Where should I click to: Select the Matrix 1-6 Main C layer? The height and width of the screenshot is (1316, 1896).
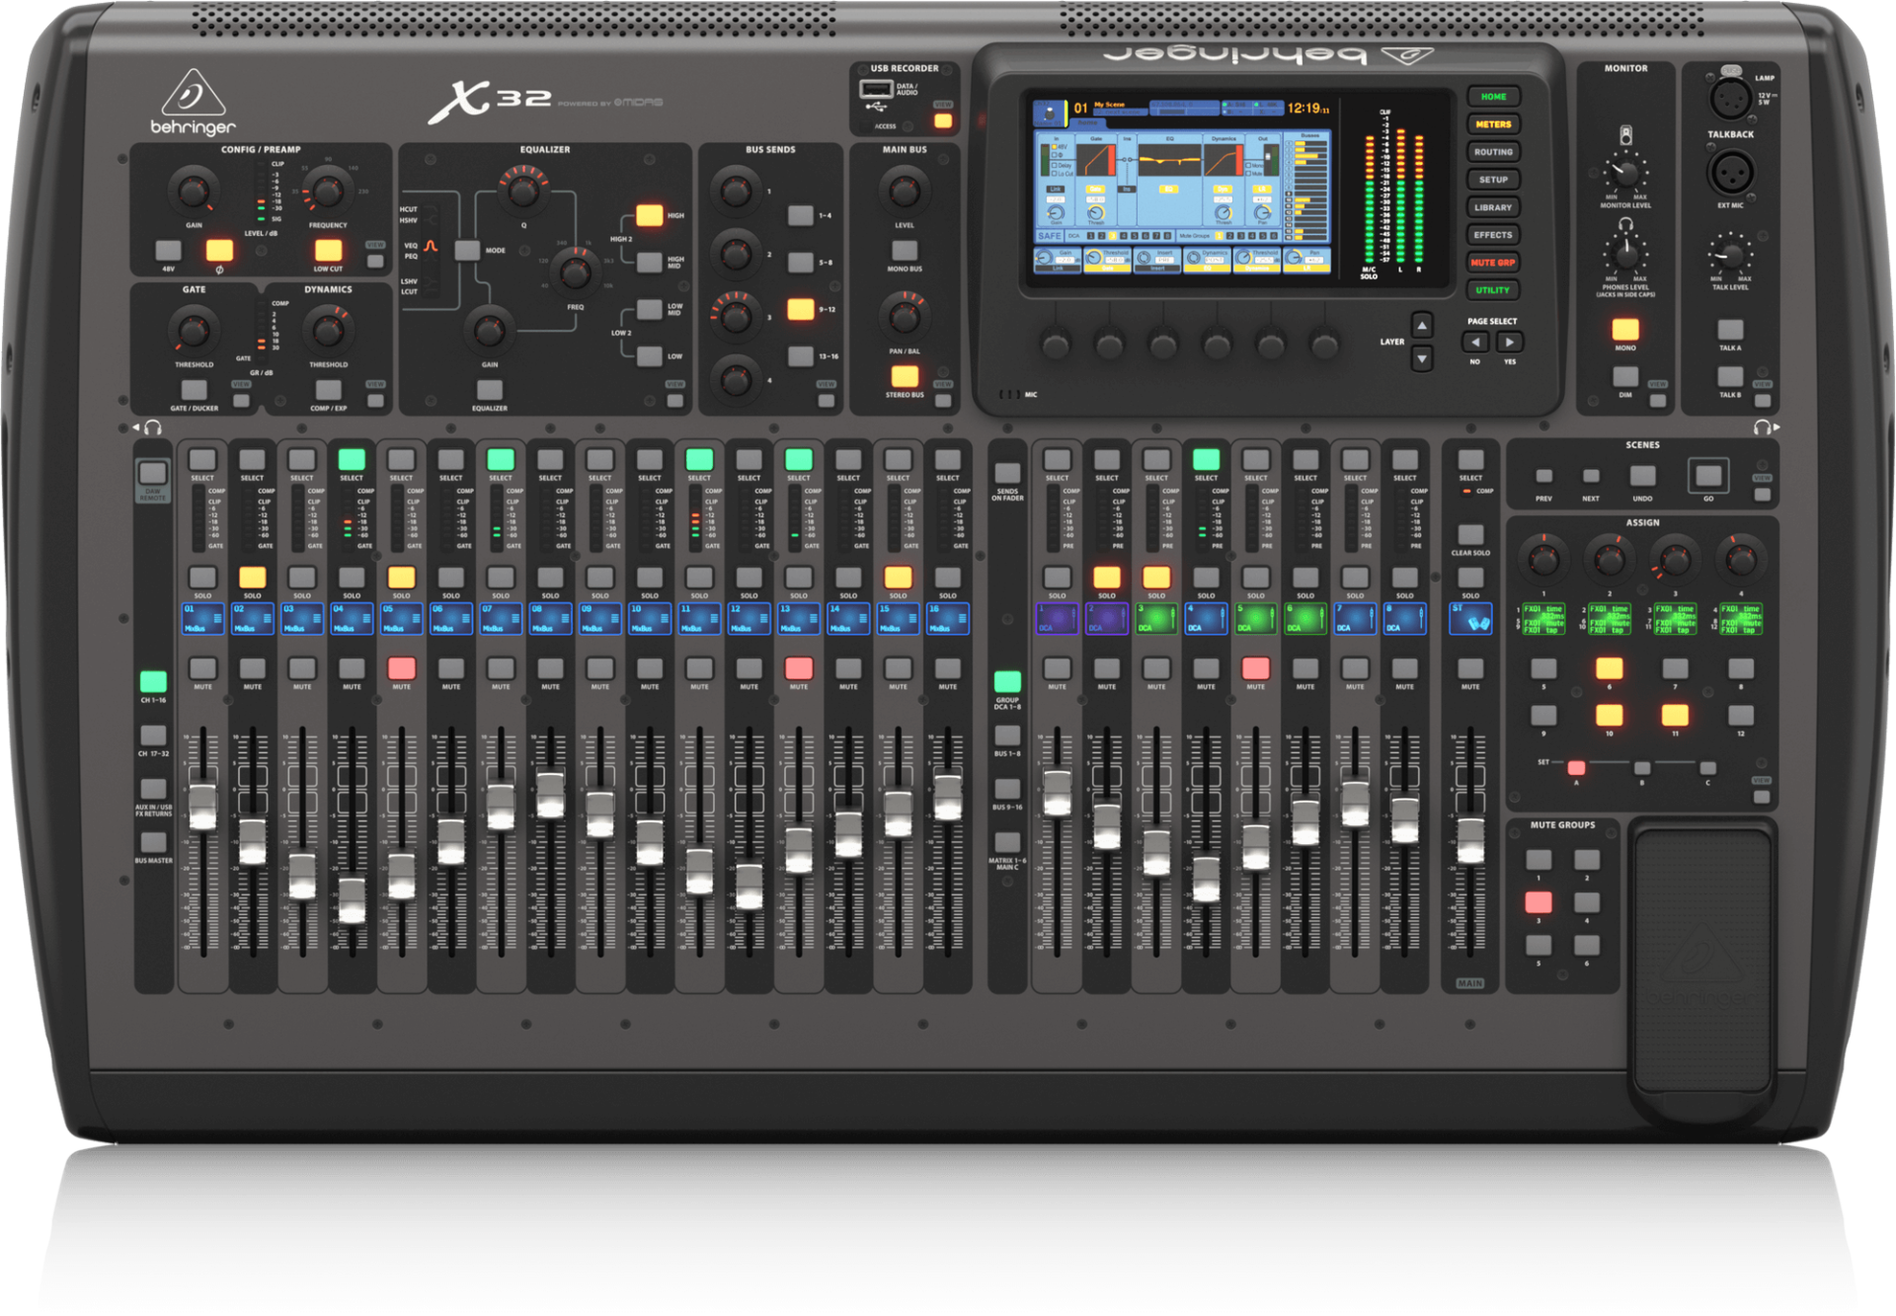click(1007, 842)
